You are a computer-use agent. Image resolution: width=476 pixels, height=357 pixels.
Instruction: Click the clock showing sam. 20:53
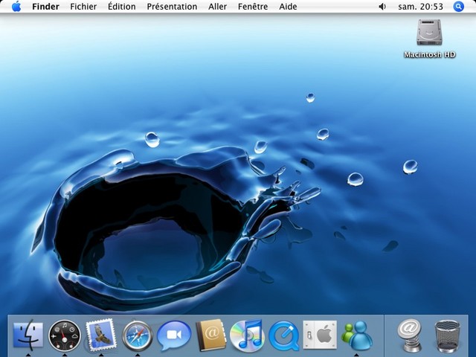(420, 7)
